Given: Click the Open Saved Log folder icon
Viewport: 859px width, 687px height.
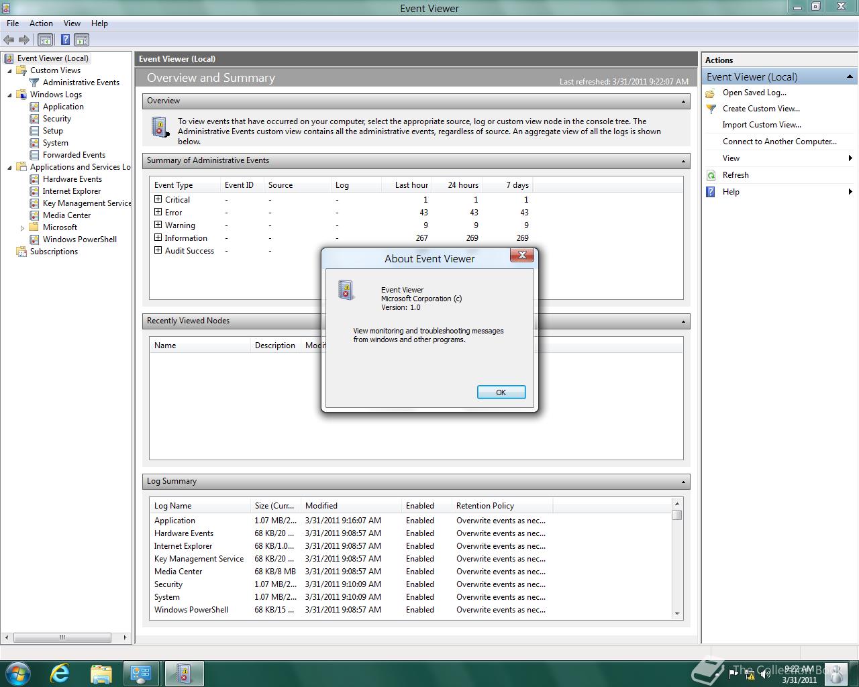Looking at the screenshot, I should point(711,93).
